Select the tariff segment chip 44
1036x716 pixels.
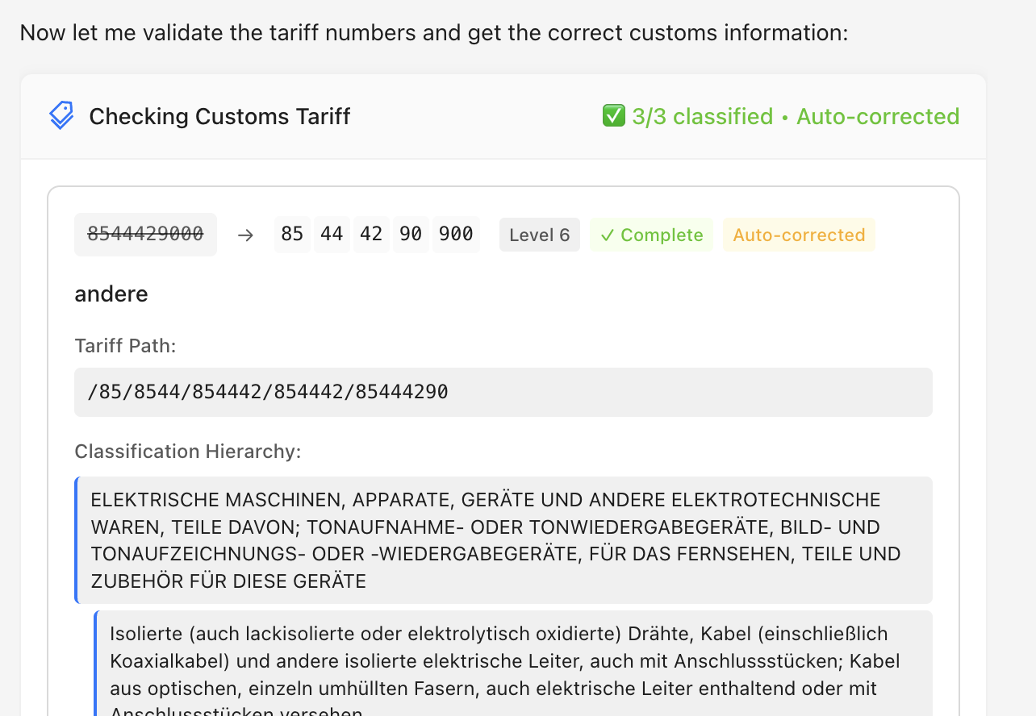[332, 234]
